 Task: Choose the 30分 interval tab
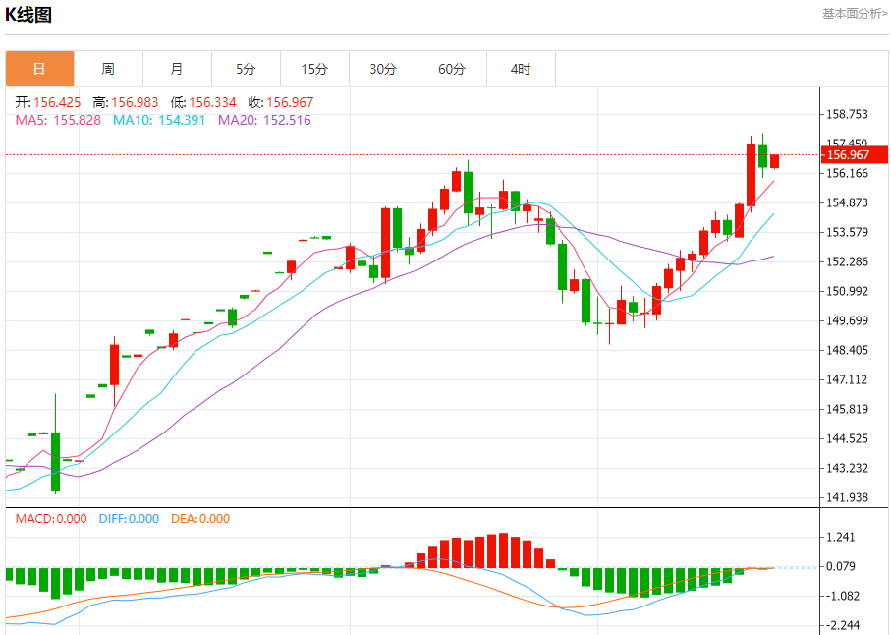(x=383, y=69)
